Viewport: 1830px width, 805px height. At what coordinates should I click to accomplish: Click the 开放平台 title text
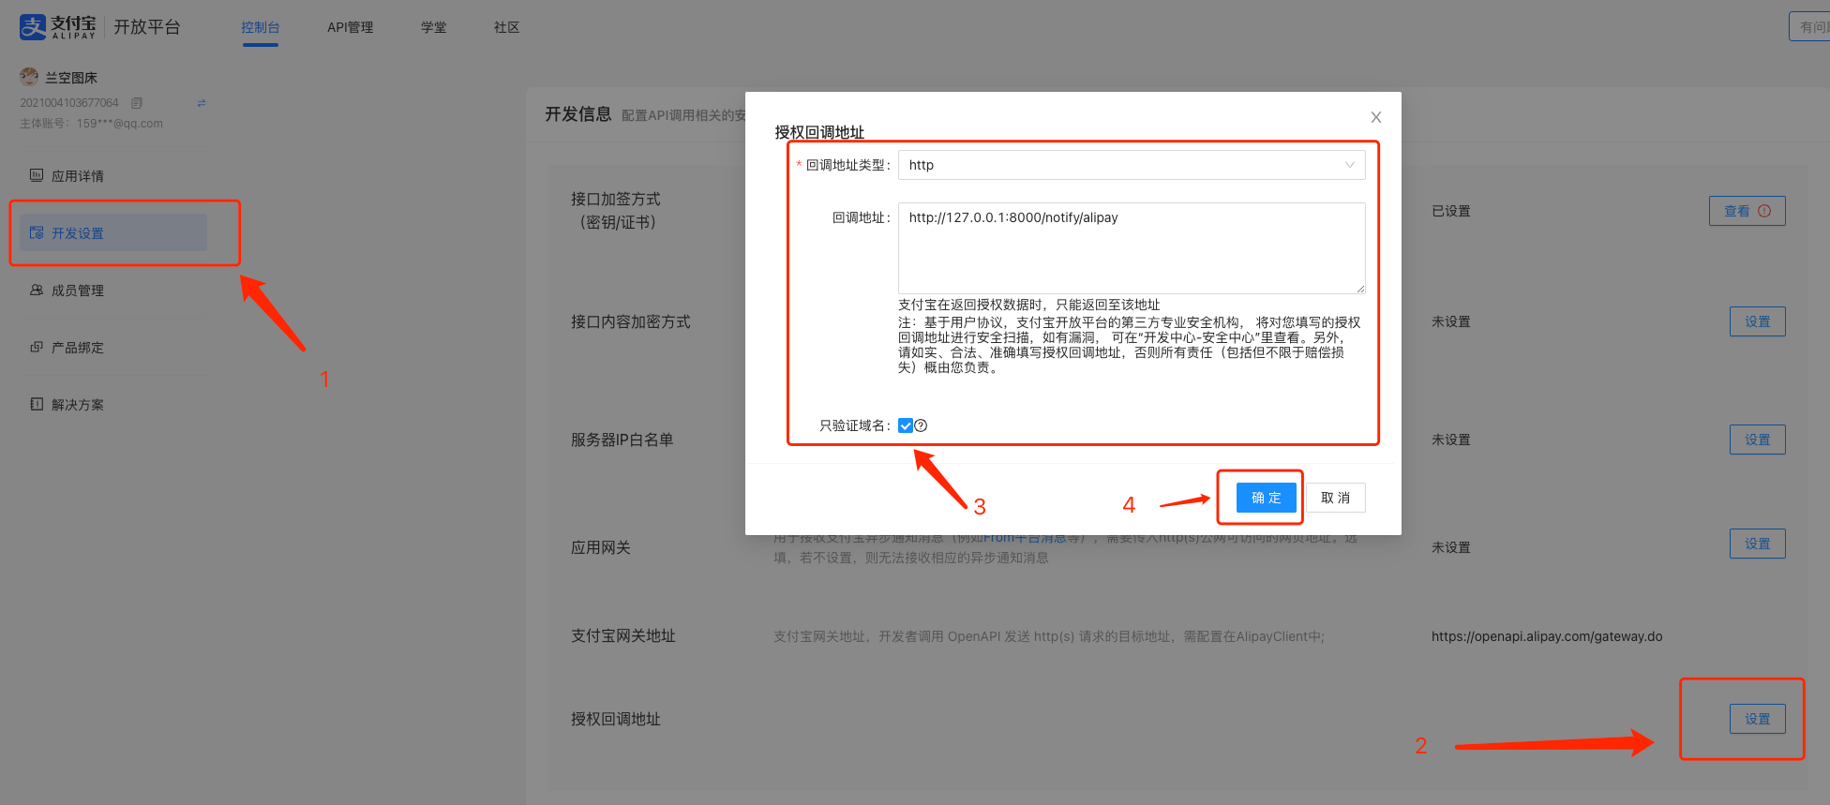pos(147,27)
